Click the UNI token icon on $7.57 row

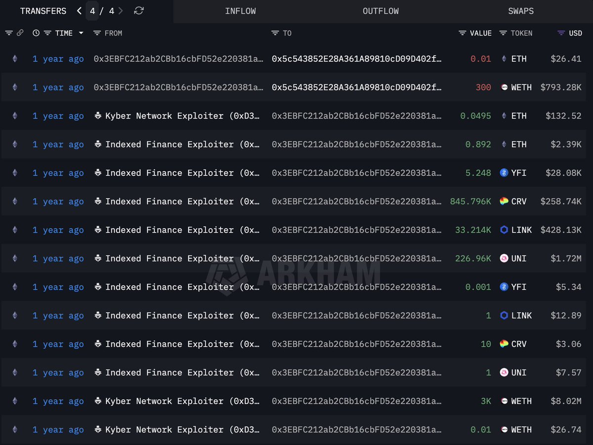(504, 373)
